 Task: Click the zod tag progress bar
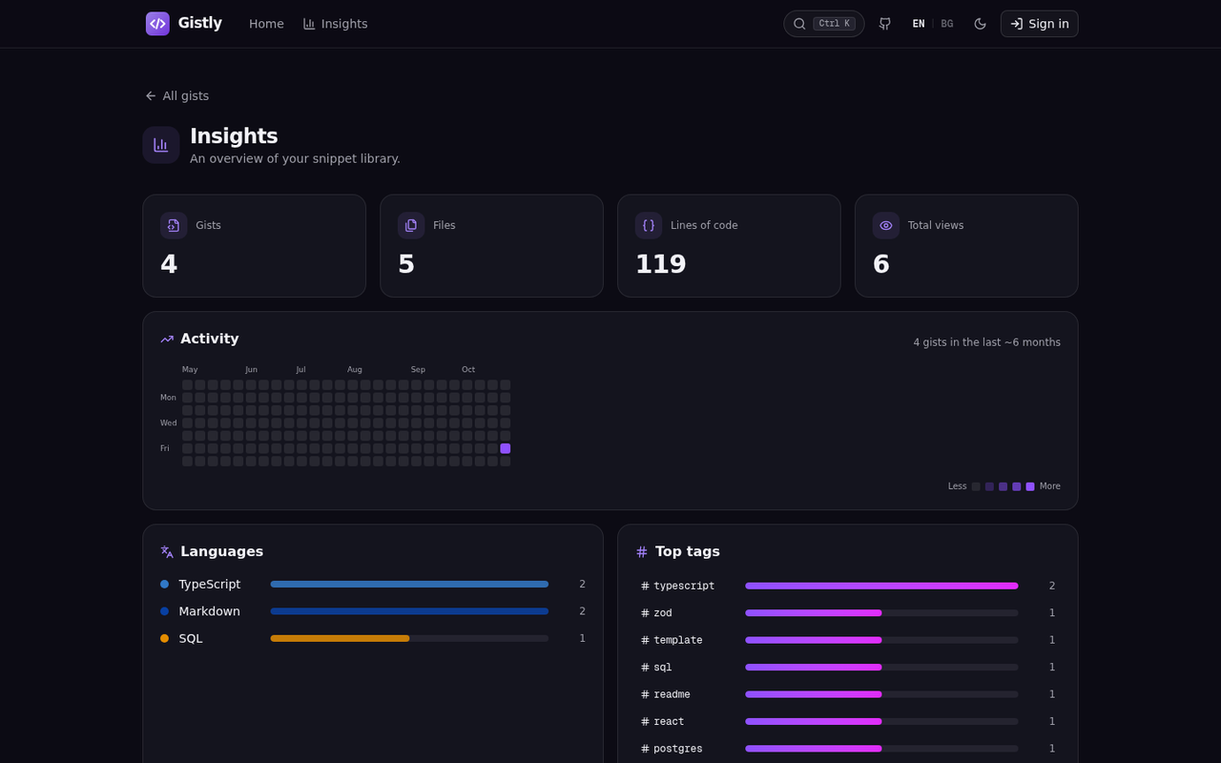coord(881,613)
